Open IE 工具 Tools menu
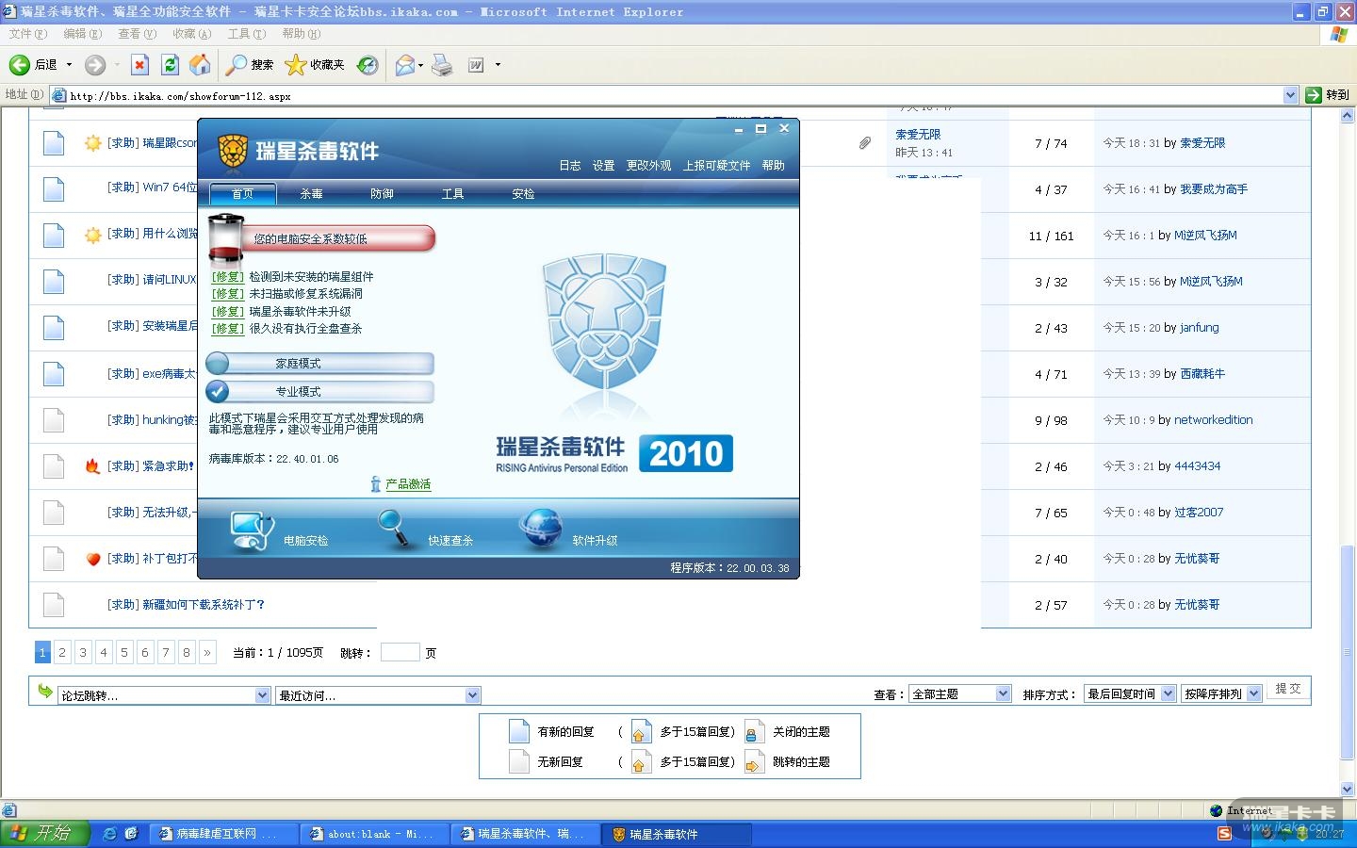Screen dimensions: 1357x848 [247, 34]
